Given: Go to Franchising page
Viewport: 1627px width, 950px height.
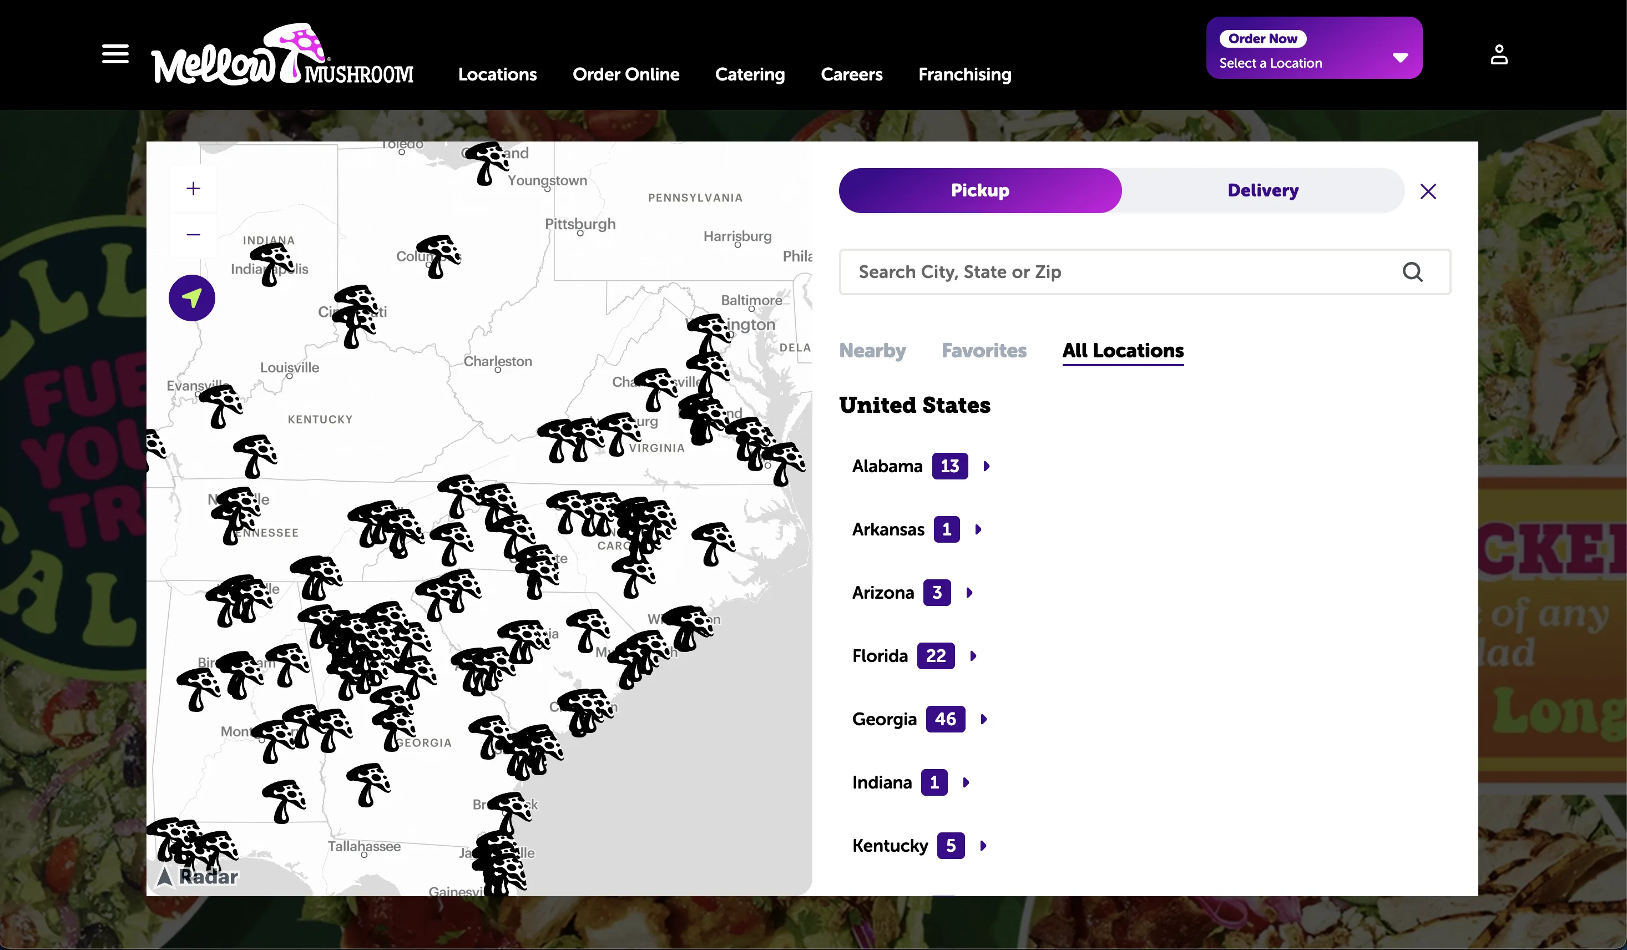Looking at the screenshot, I should pos(964,74).
